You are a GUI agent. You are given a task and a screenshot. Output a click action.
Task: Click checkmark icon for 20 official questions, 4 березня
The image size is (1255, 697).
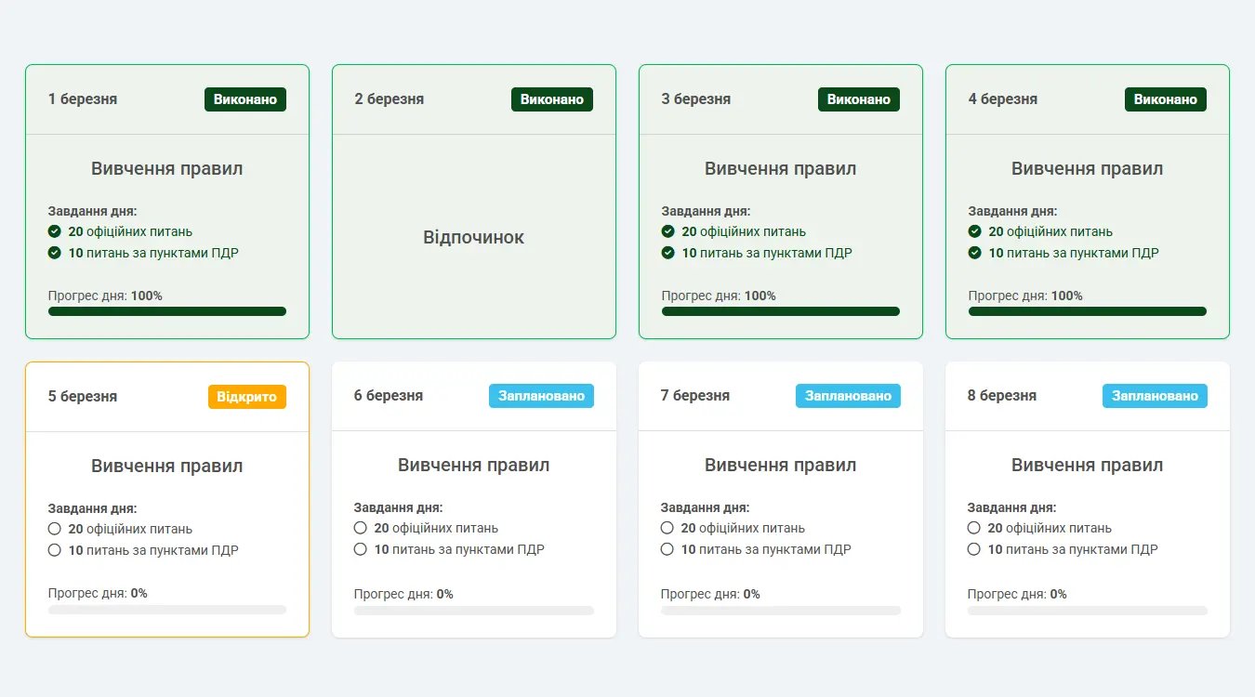(975, 231)
